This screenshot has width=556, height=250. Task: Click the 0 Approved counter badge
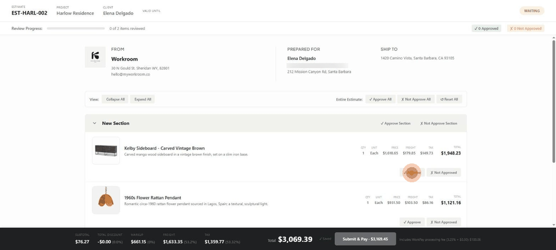[x=486, y=29]
